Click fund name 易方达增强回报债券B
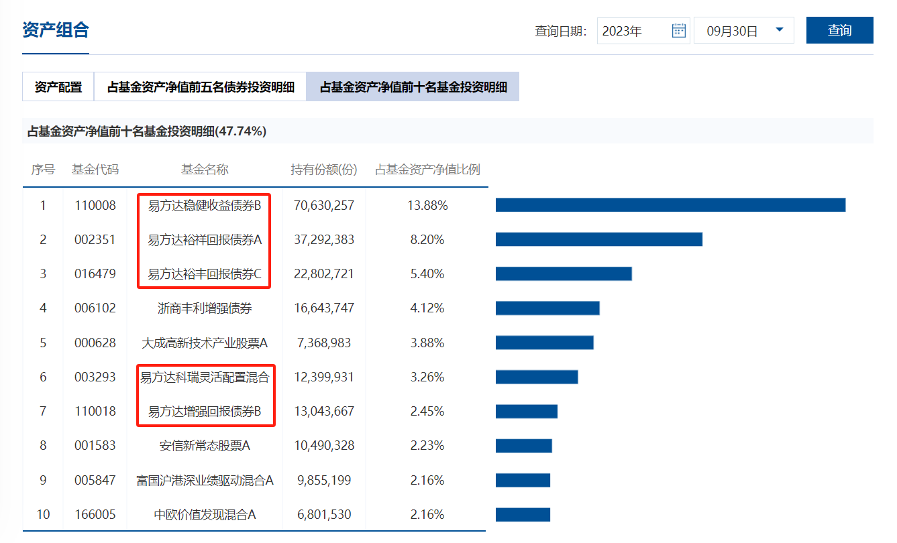The image size is (897, 543). pyautogui.click(x=205, y=412)
